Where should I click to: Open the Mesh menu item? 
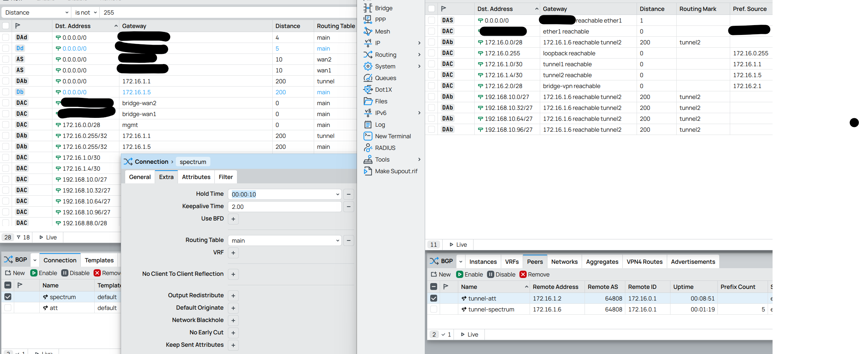(x=382, y=31)
